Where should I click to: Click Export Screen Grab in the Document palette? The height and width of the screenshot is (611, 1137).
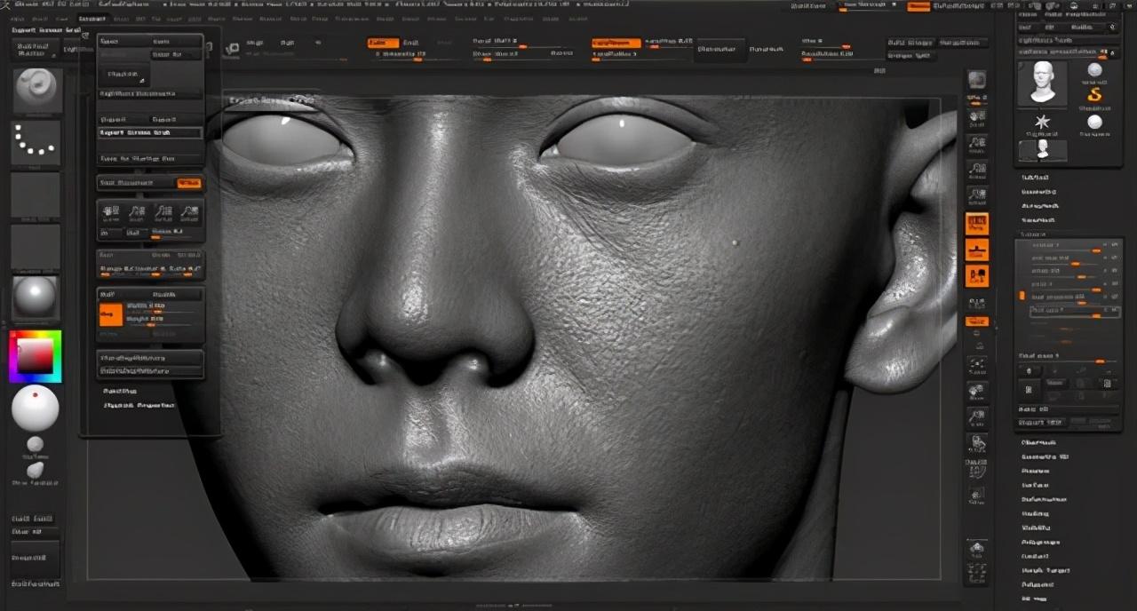[150, 132]
